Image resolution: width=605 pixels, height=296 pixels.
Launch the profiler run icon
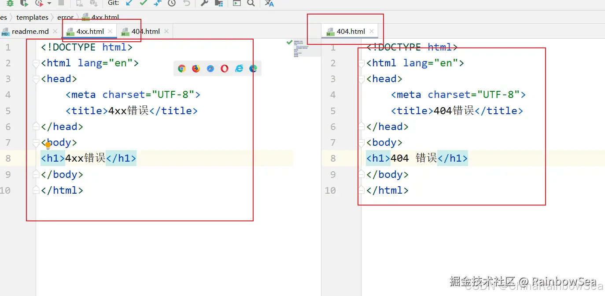[39, 3]
